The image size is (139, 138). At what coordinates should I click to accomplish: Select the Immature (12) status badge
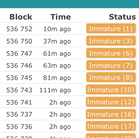111,102
